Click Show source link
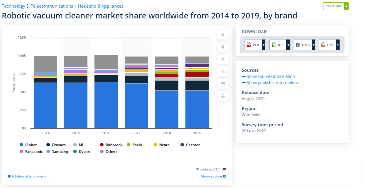This screenshot has width=365, height=188. [213, 176]
